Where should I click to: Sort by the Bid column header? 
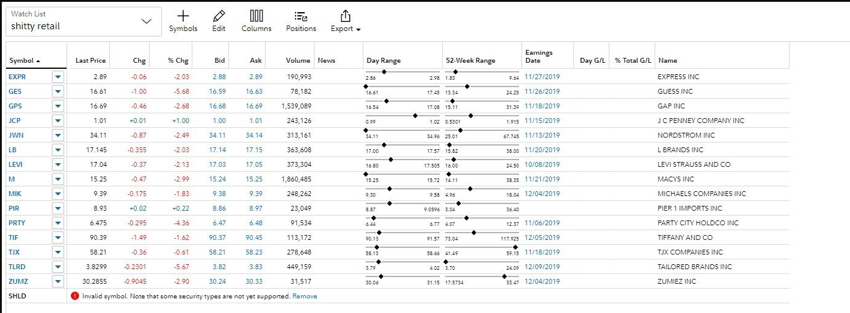point(220,60)
